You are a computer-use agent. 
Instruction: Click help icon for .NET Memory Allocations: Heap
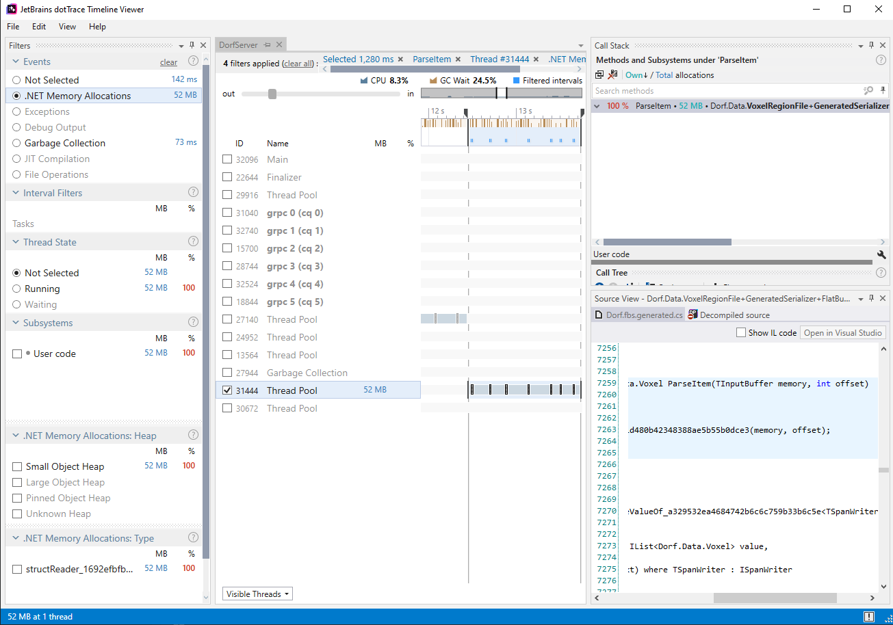coord(193,436)
